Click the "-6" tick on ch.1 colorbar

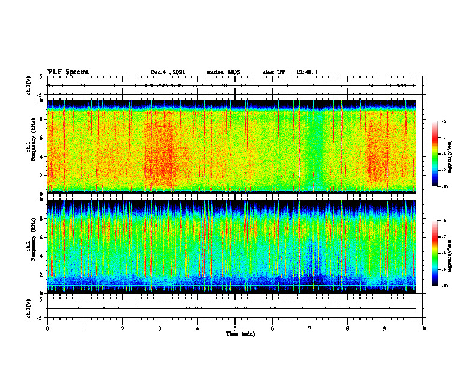point(444,121)
